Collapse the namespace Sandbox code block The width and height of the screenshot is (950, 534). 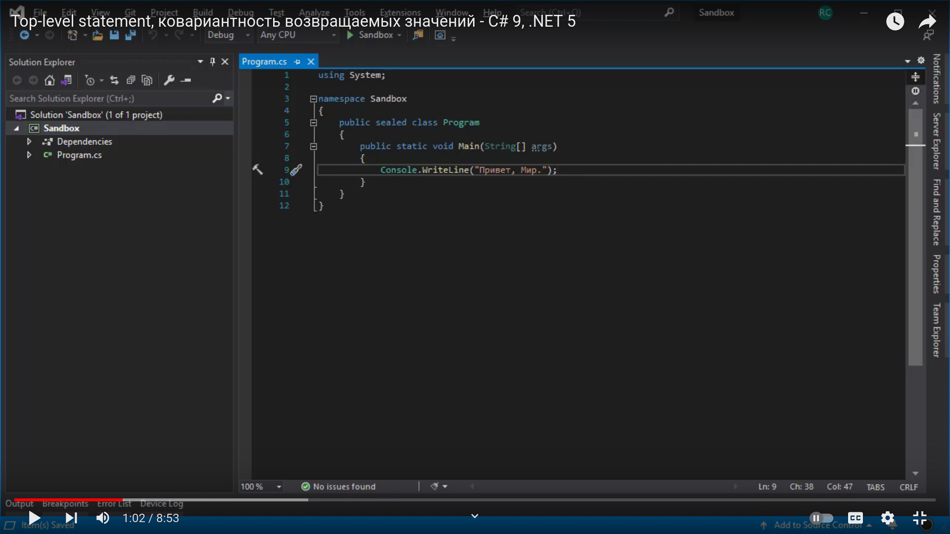(x=313, y=99)
